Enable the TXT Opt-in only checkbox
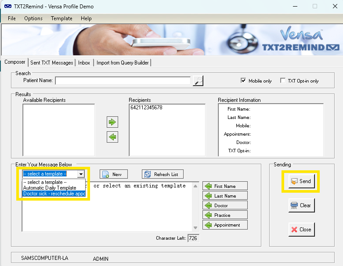This screenshot has height=266, width=343. (x=283, y=81)
